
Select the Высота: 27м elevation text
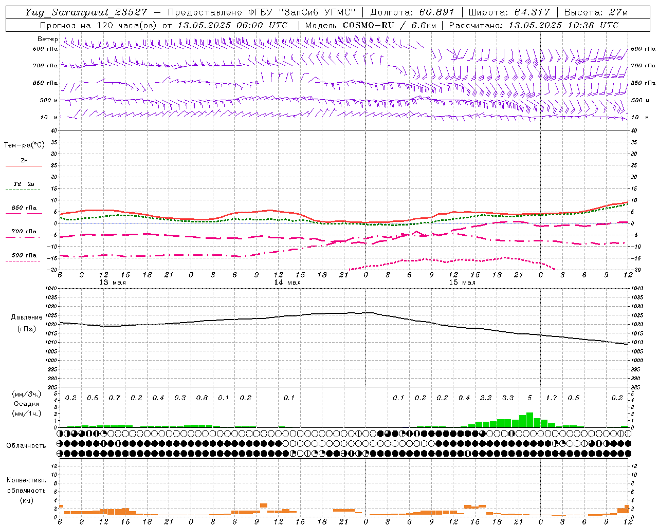[596, 12]
